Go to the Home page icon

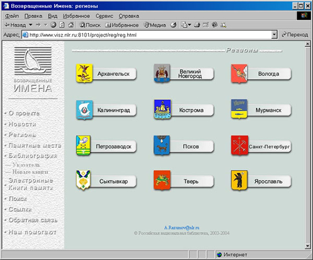pyautogui.click(x=71, y=25)
